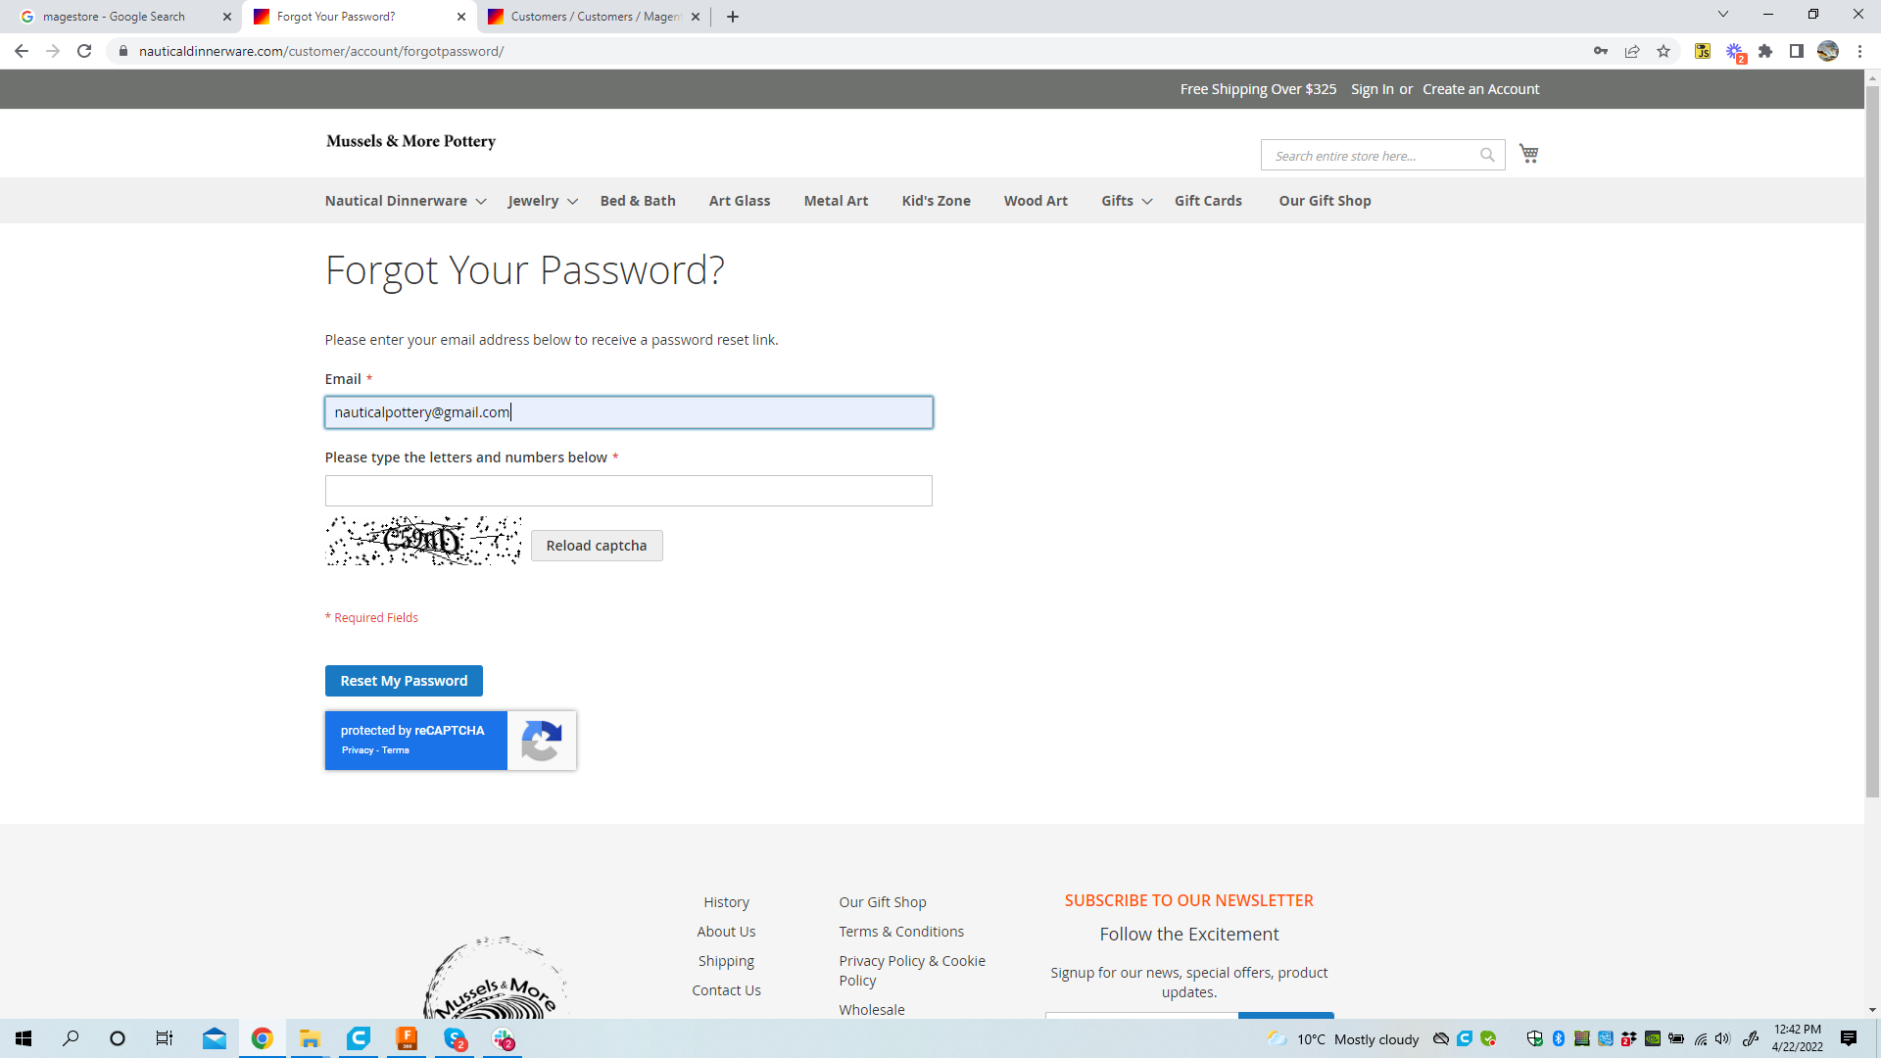1881x1058 pixels.
Task: Open reCAPTCHA Privacy link
Action: (x=358, y=750)
